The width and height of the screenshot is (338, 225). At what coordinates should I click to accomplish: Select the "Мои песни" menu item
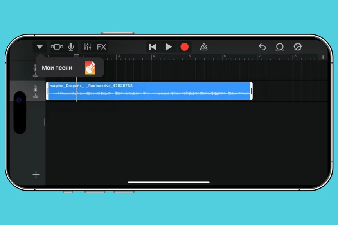57,68
